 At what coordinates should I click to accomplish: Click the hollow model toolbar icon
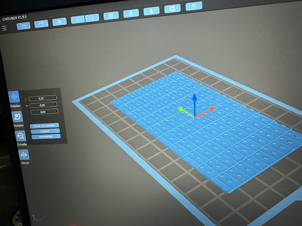coord(172,8)
